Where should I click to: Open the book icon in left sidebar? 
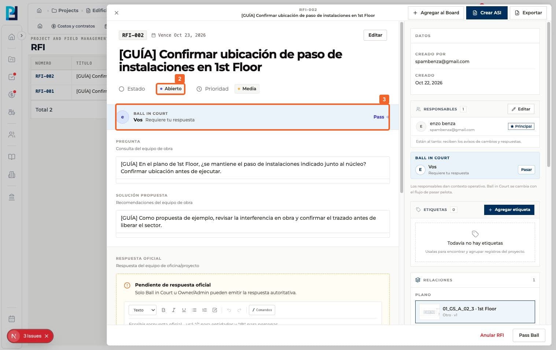tap(12, 157)
